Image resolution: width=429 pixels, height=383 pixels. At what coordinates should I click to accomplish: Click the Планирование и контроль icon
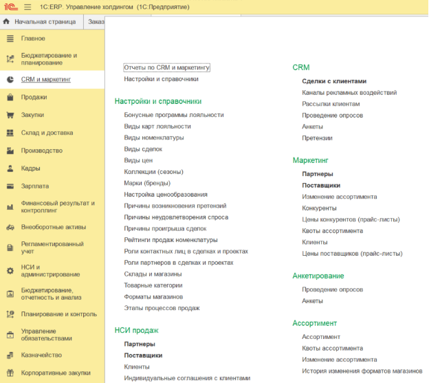click(x=10, y=314)
